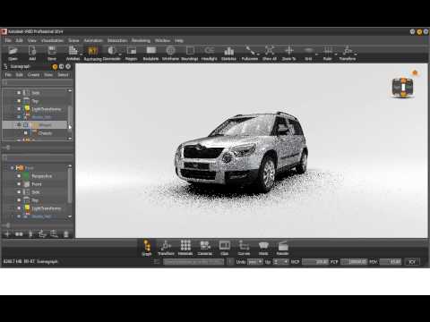Open the Antialias dropdown arrow
The image size is (430, 322).
[x=81, y=55]
